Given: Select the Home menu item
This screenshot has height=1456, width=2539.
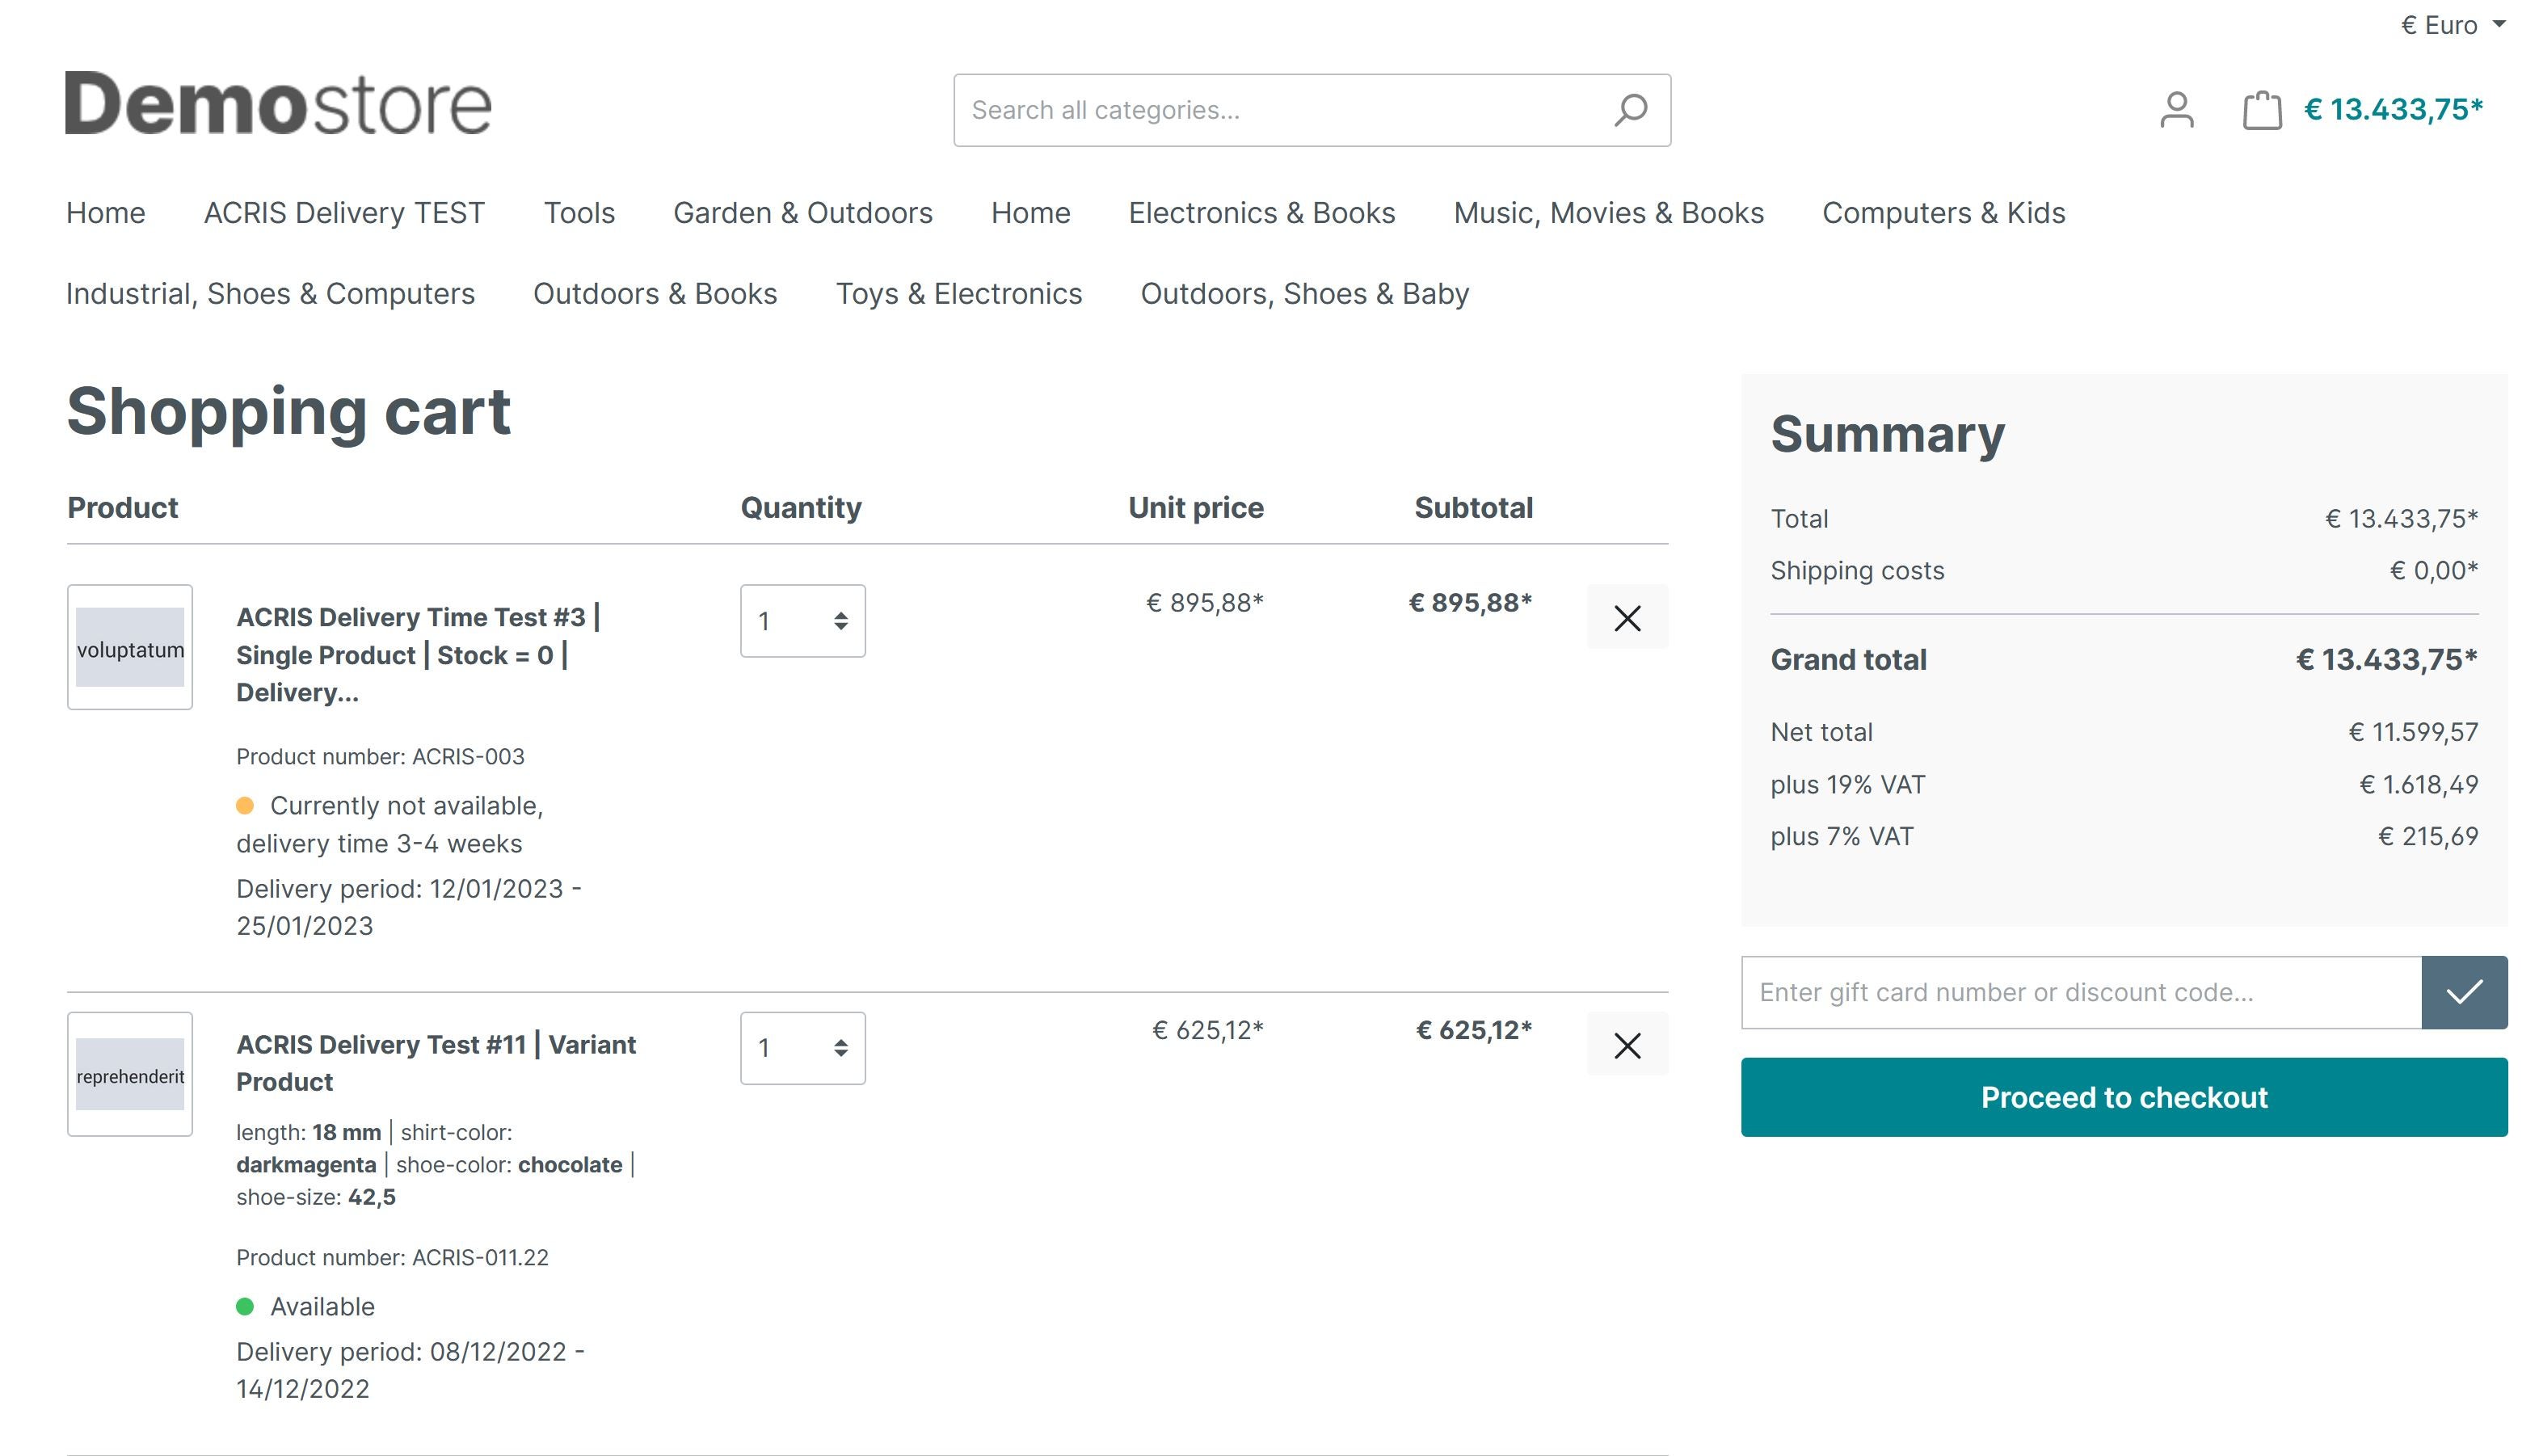Looking at the screenshot, I should click(x=104, y=213).
